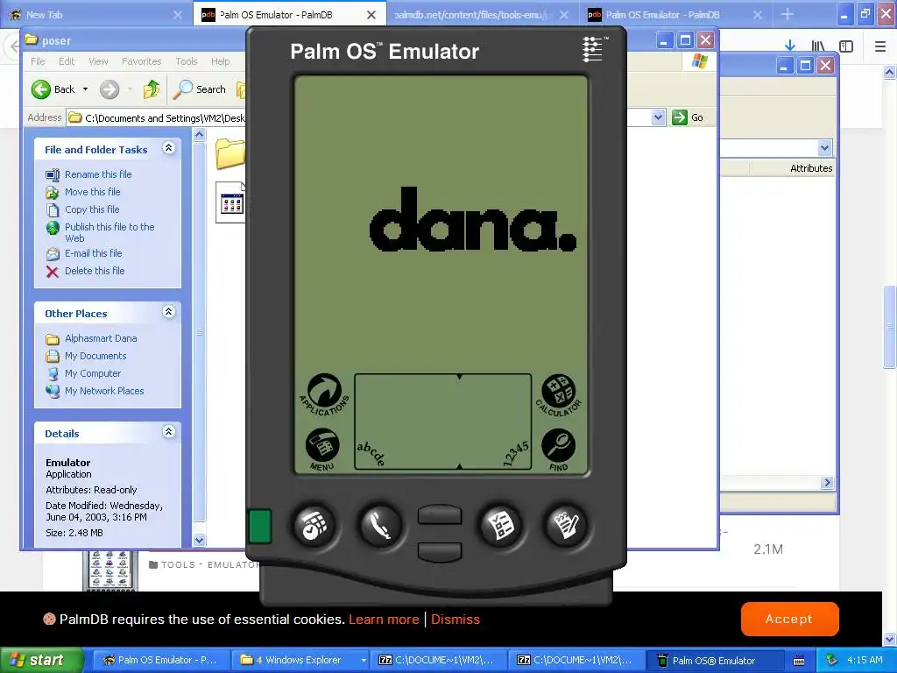Image resolution: width=897 pixels, height=673 pixels.
Task: Switch to Palm OS Emulator - P... browser taskbar item
Action: [x=160, y=660]
